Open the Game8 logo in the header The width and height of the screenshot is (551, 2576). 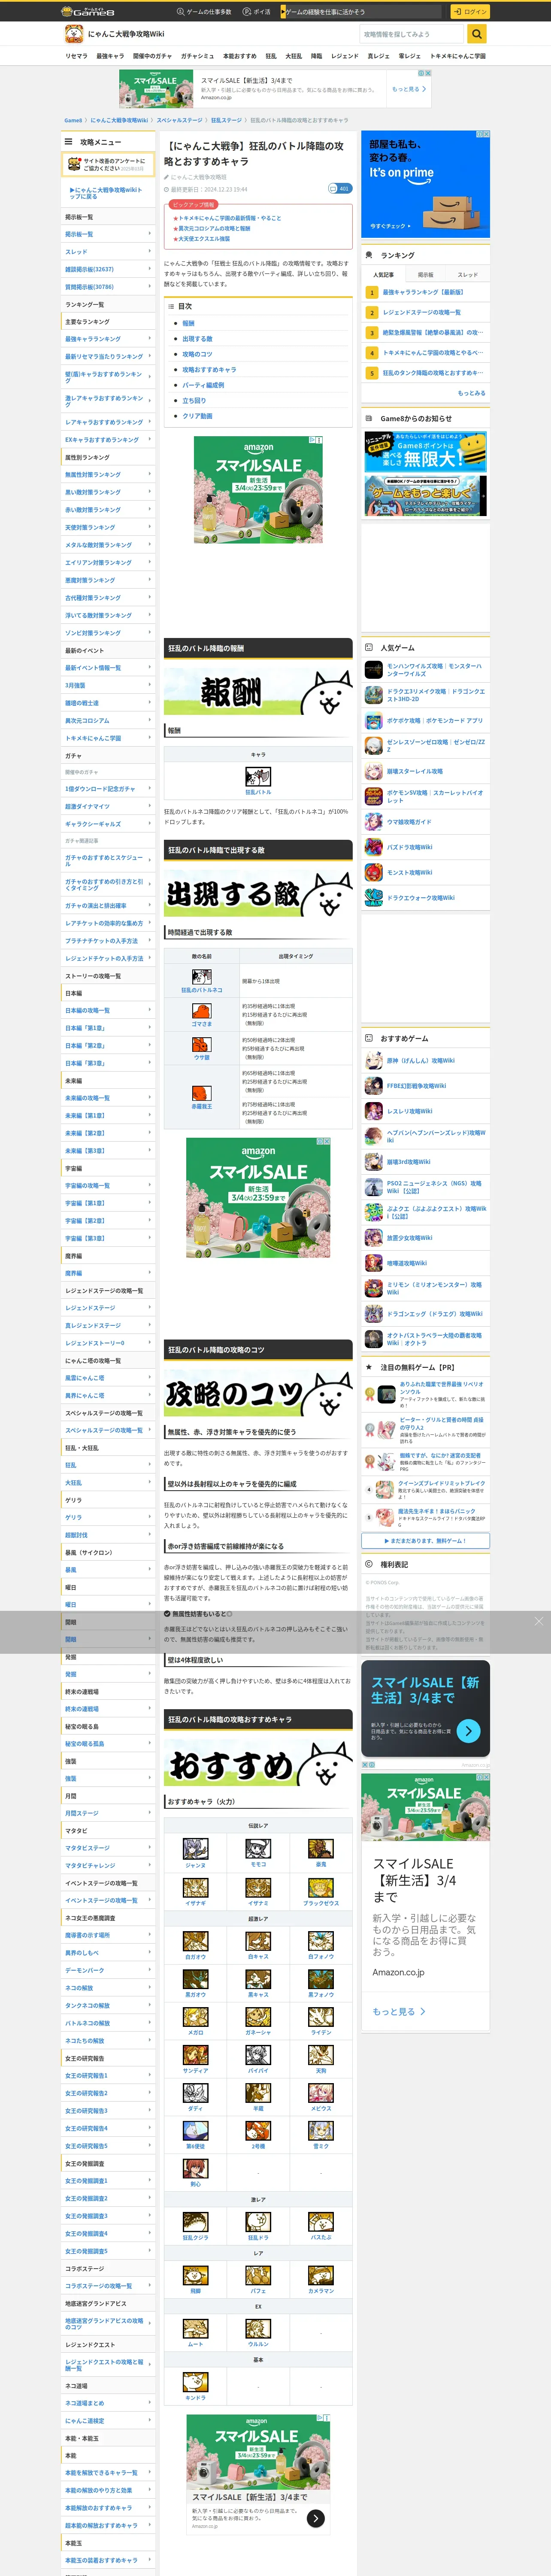coord(89,11)
